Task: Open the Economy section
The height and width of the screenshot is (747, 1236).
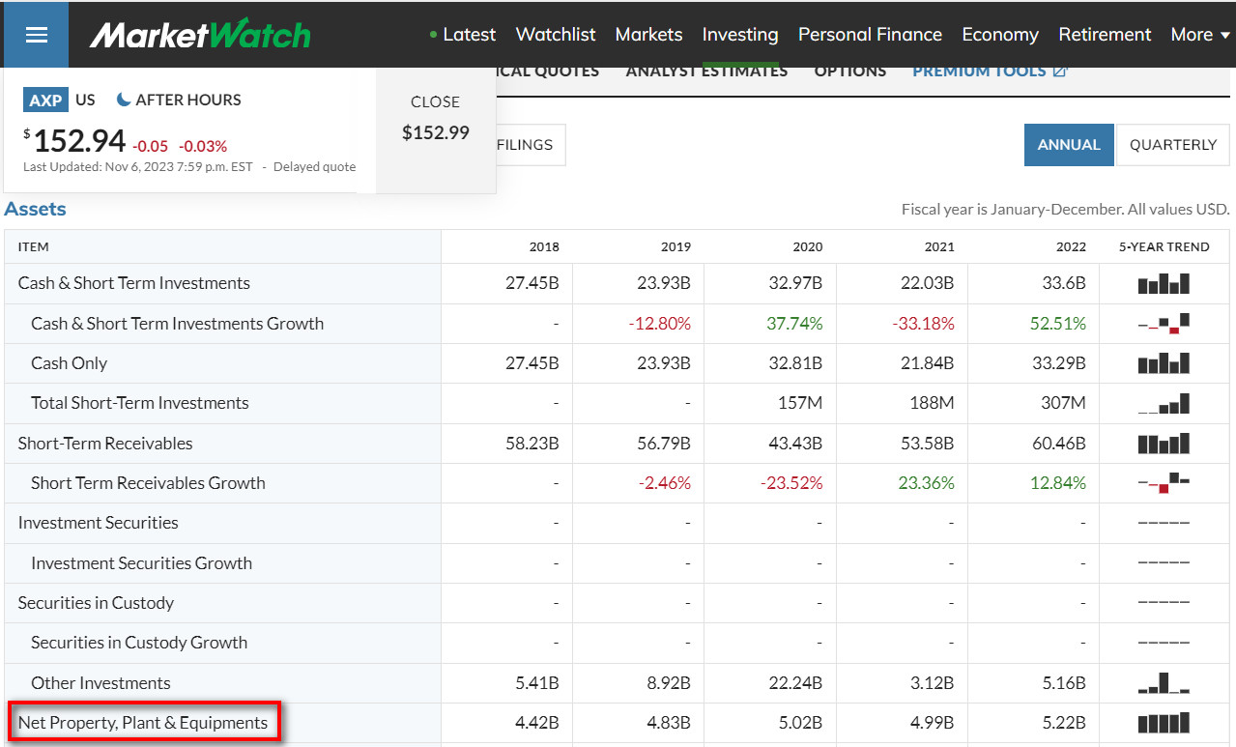Action: [x=1000, y=35]
